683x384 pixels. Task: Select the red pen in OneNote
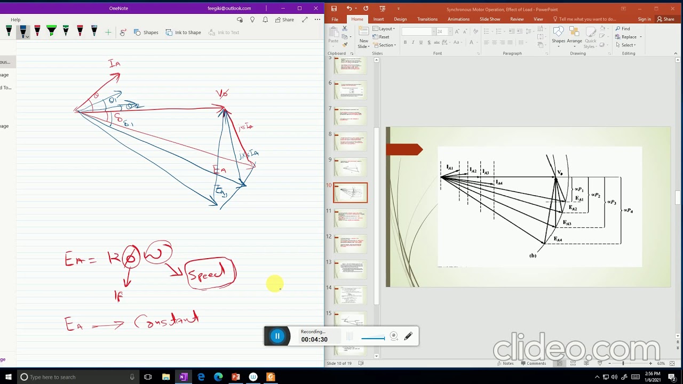[x=37, y=31]
